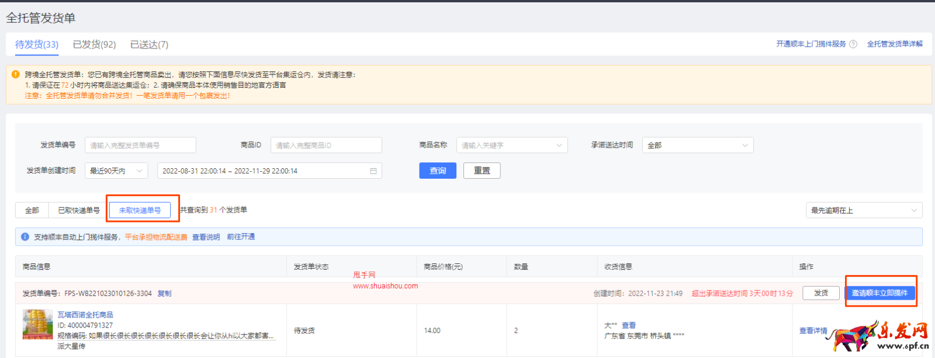Expand the 承诺送达时间 dropdown
The height and width of the screenshot is (358, 935).
click(x=697, y=145)
